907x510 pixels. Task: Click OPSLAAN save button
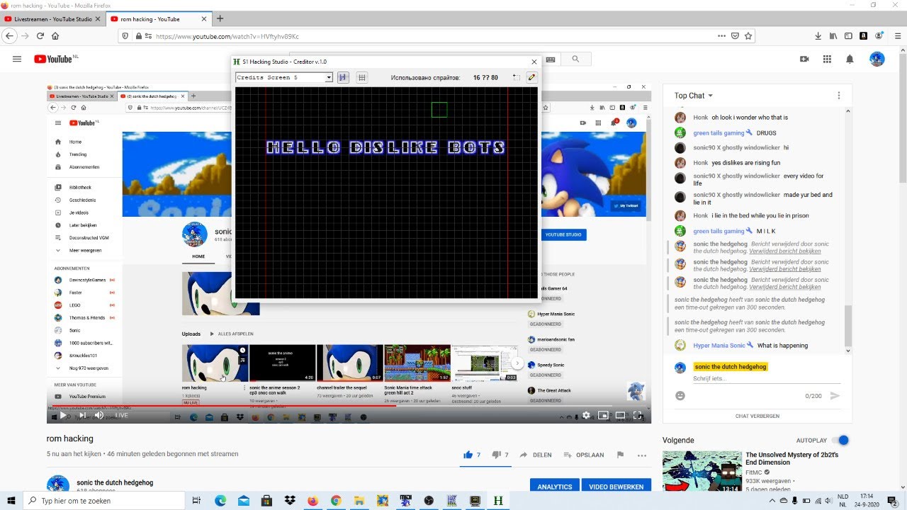coord(584,455)
